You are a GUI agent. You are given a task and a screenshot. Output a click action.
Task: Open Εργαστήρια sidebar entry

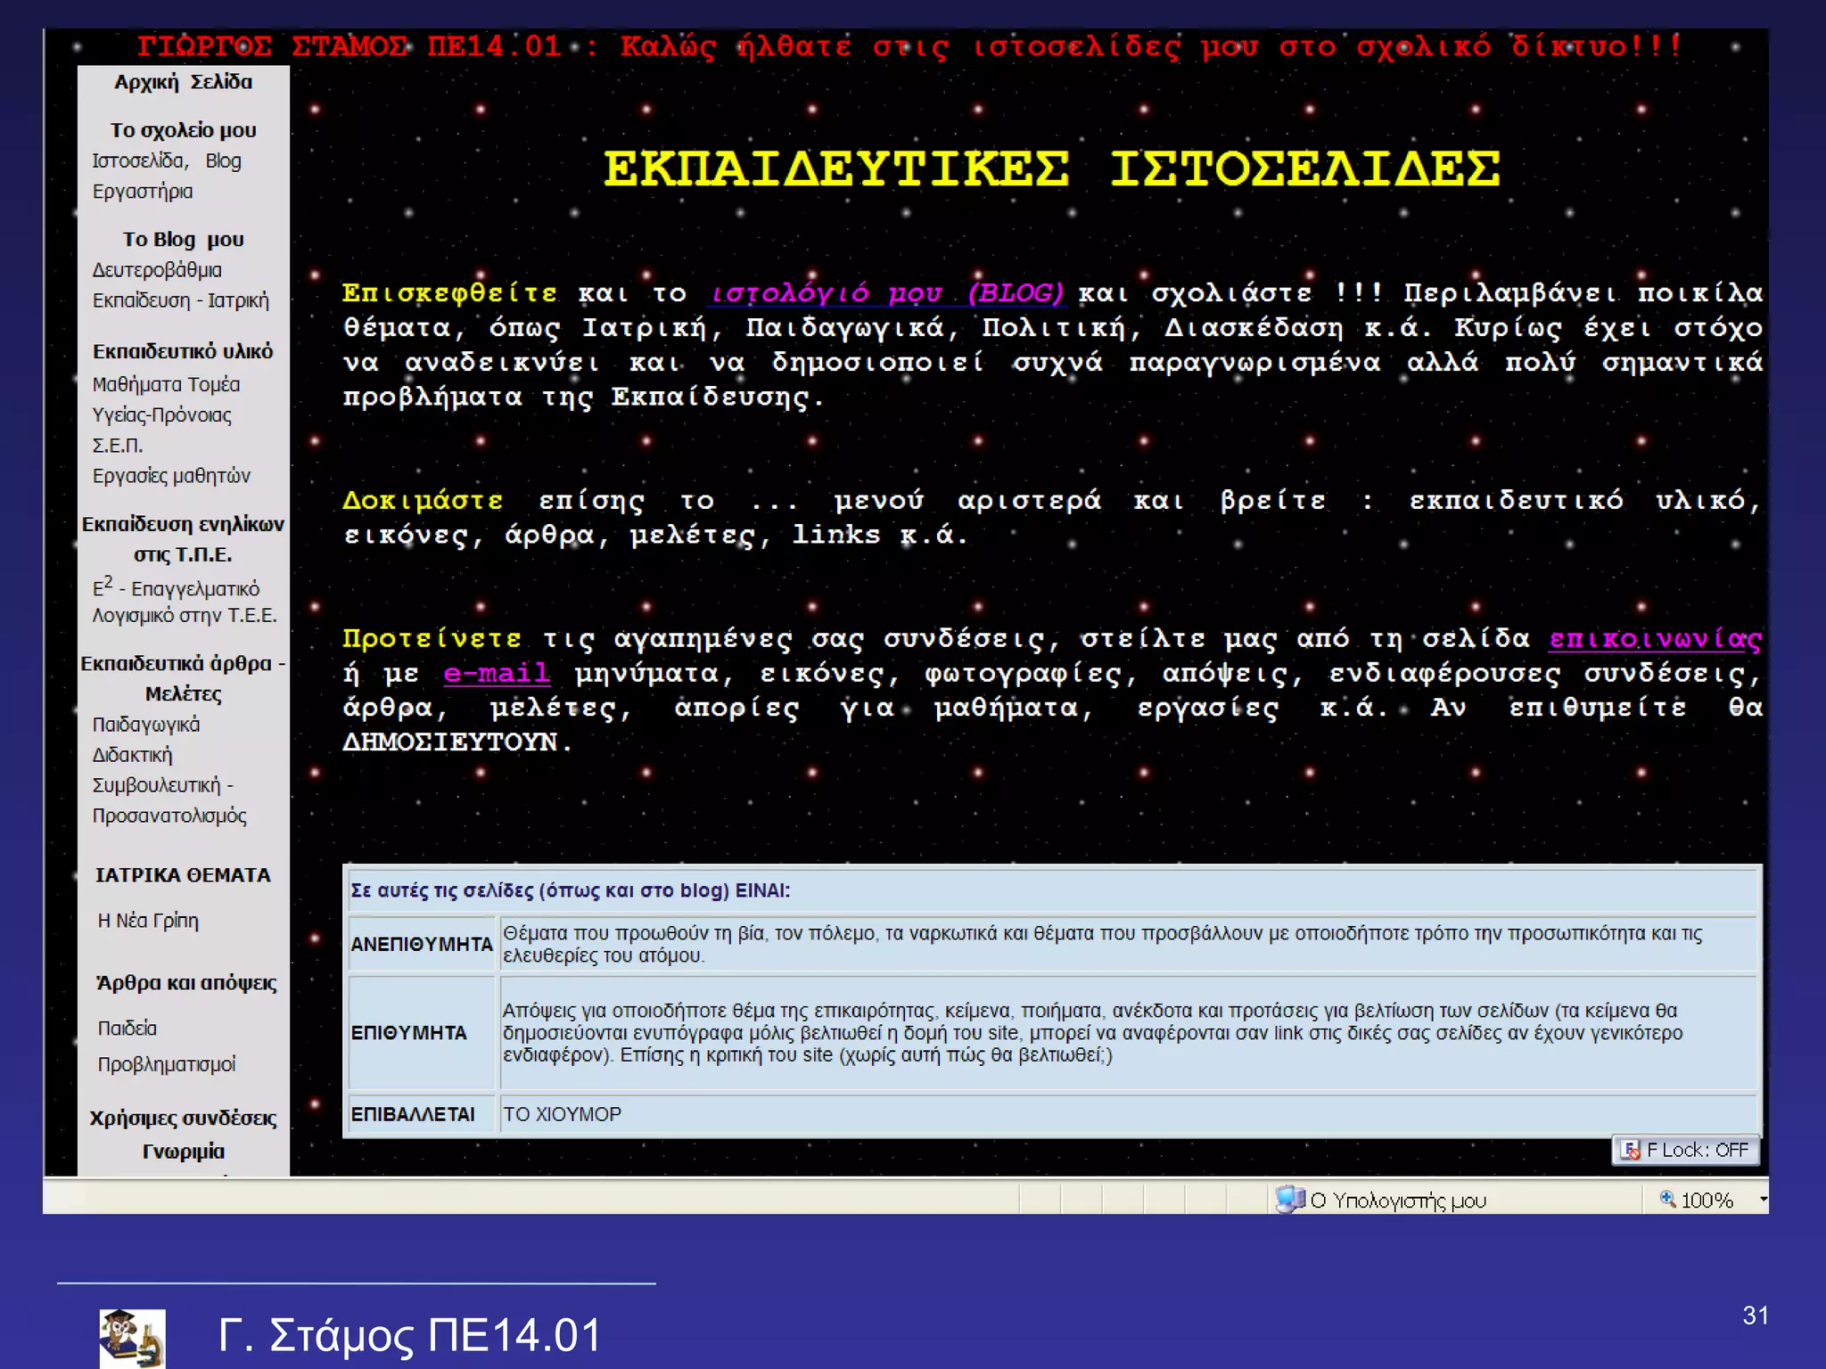(x=143, y=192)
